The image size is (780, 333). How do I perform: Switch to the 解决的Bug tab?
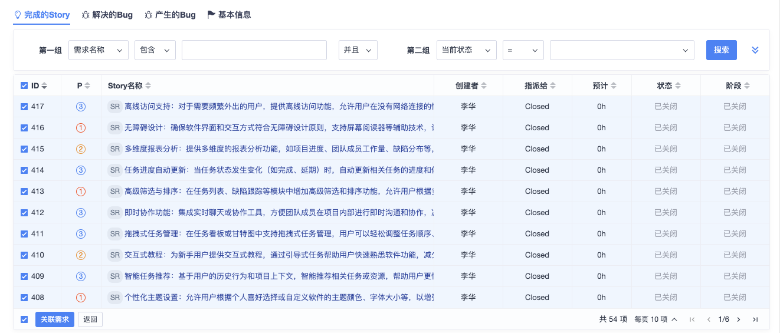coord(107,15)
